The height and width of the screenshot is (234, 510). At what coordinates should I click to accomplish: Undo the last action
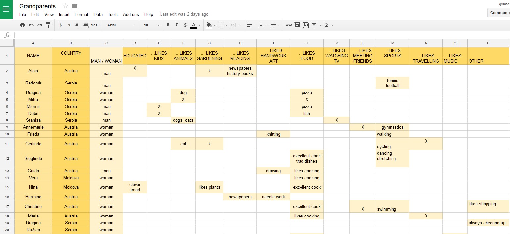click(x=31, y=25)
